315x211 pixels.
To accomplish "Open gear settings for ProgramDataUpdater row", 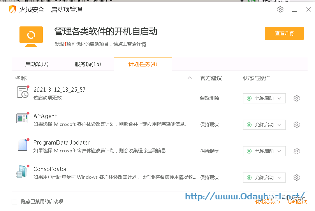I will pyautogui.click(x=297, y=151).
